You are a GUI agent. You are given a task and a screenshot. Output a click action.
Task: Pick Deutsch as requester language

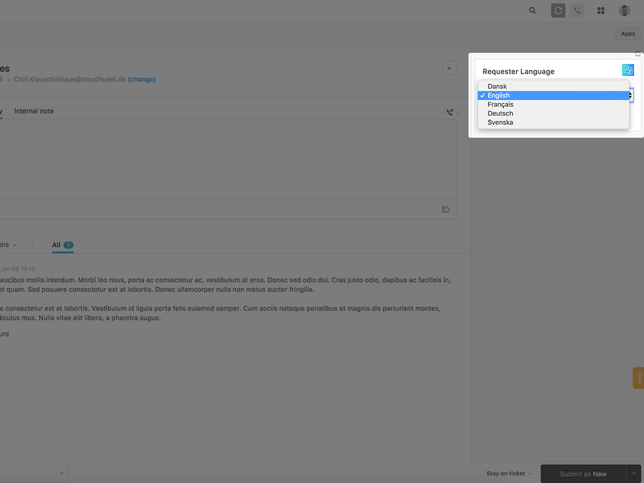(501, 113)
